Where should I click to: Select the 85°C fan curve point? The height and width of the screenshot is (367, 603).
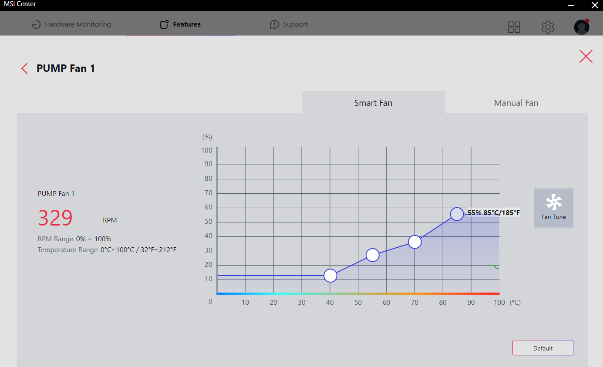pos(457,214)
